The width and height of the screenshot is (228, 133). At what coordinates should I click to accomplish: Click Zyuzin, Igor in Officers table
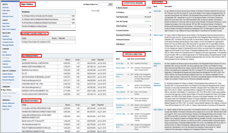(x=120, y=63)
